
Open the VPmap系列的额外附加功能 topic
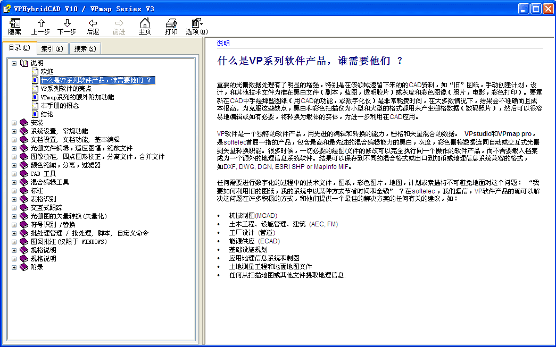point(77,97)
